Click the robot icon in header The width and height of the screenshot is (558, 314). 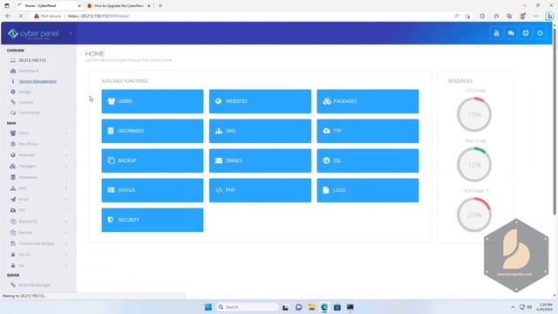pos(496,33)
